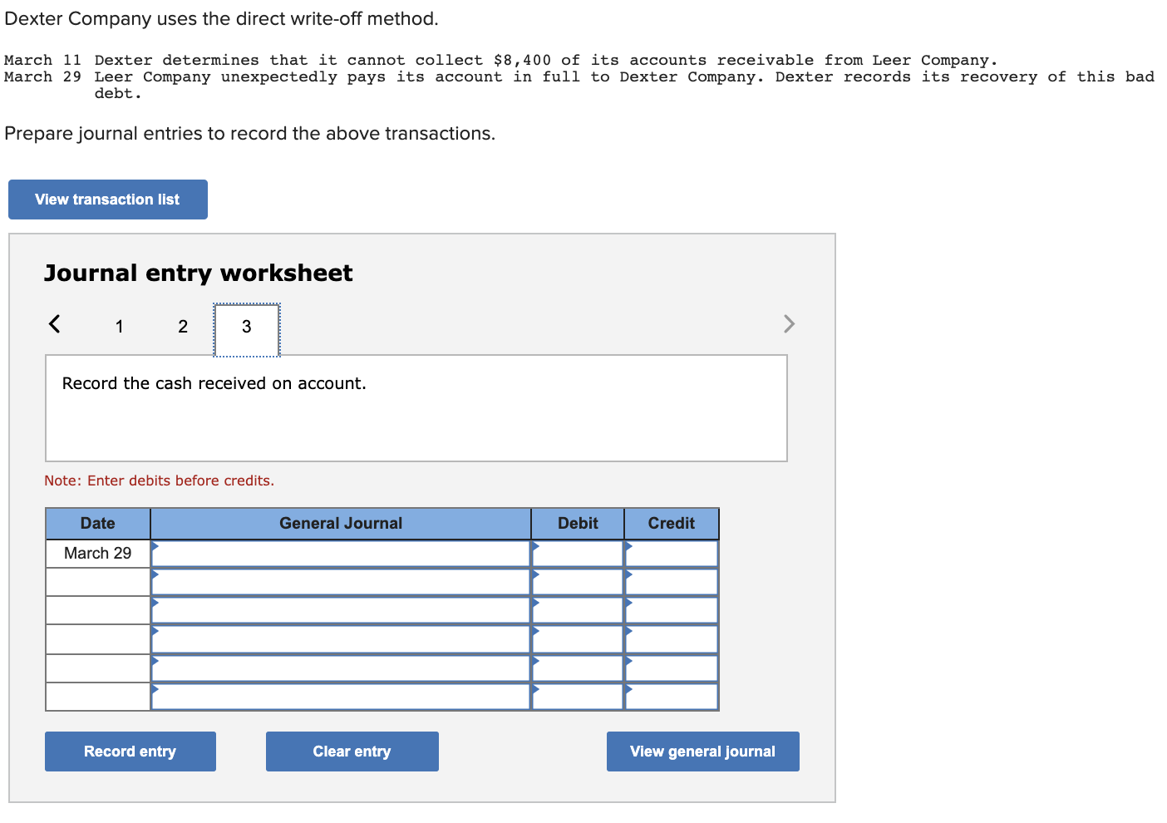This screenshot has height=823, width=1167.
Task: Clear the current journal entry
Action: pos(352,751)
